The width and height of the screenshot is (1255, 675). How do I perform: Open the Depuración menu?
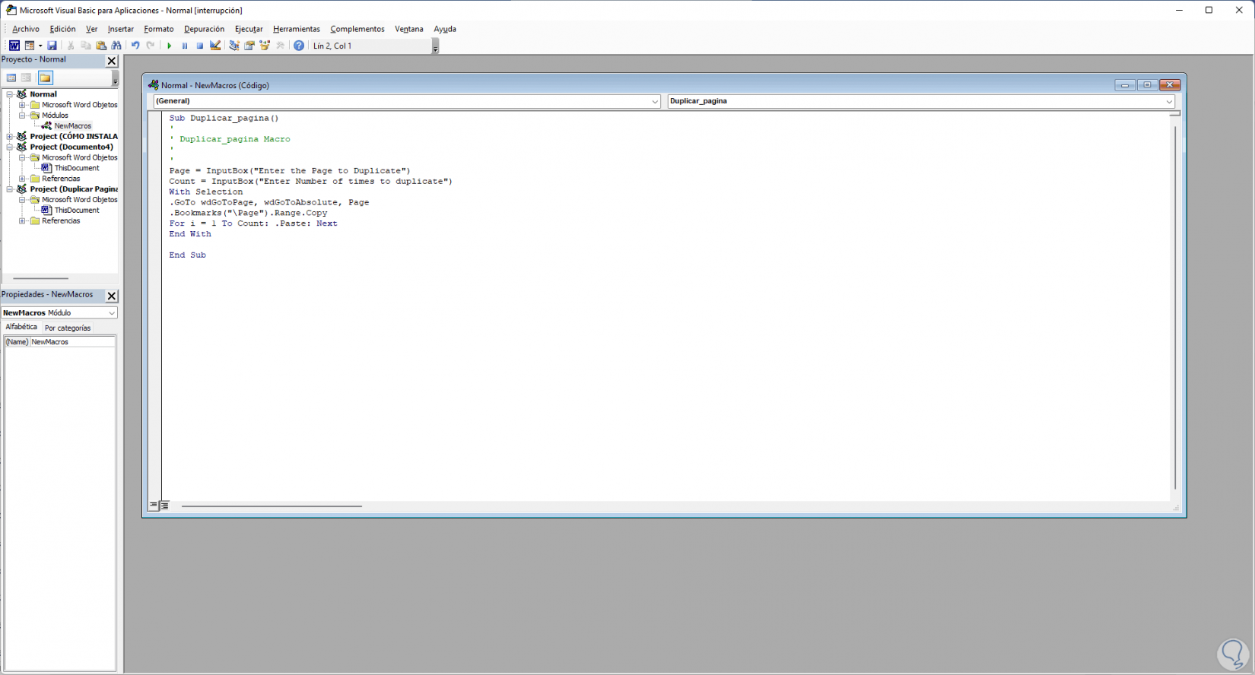point(204,29)
